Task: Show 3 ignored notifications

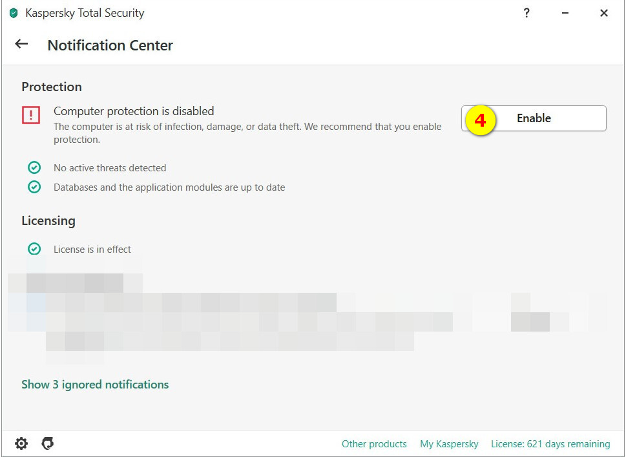Action: click(x=95, y=385)
